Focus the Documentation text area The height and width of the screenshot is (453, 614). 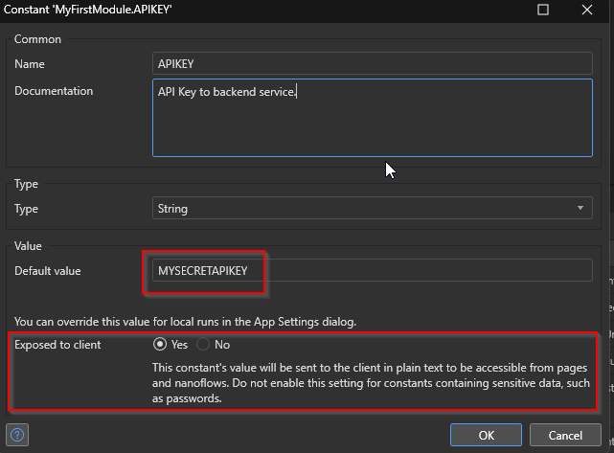(x=372, y=117)
